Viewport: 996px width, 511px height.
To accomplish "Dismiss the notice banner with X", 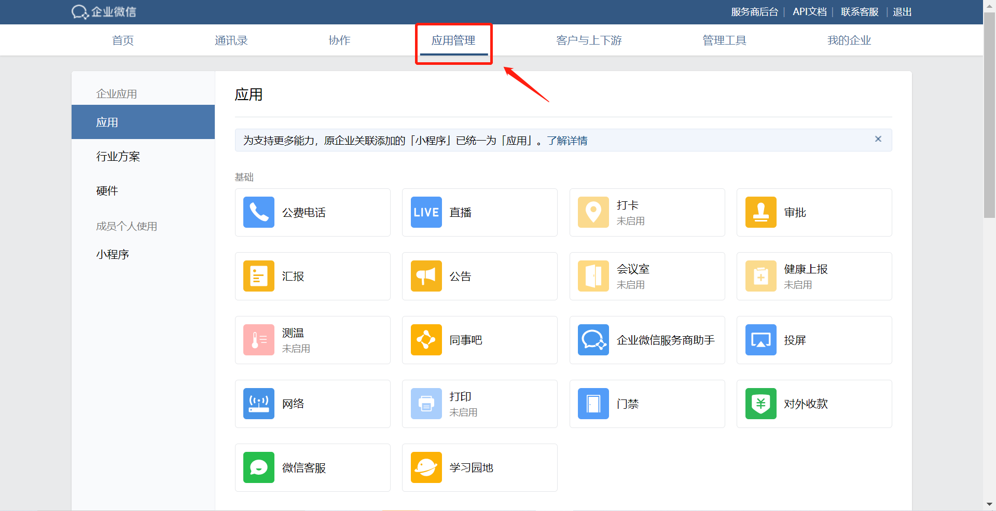I will (878, 139).
